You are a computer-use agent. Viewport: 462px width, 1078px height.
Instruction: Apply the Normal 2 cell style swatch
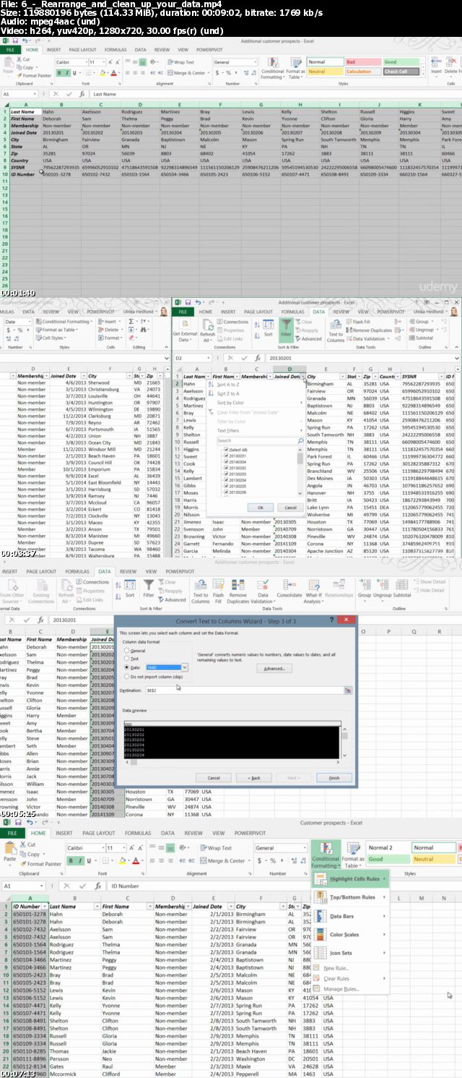pyautogui.click(x=388, y=847)
